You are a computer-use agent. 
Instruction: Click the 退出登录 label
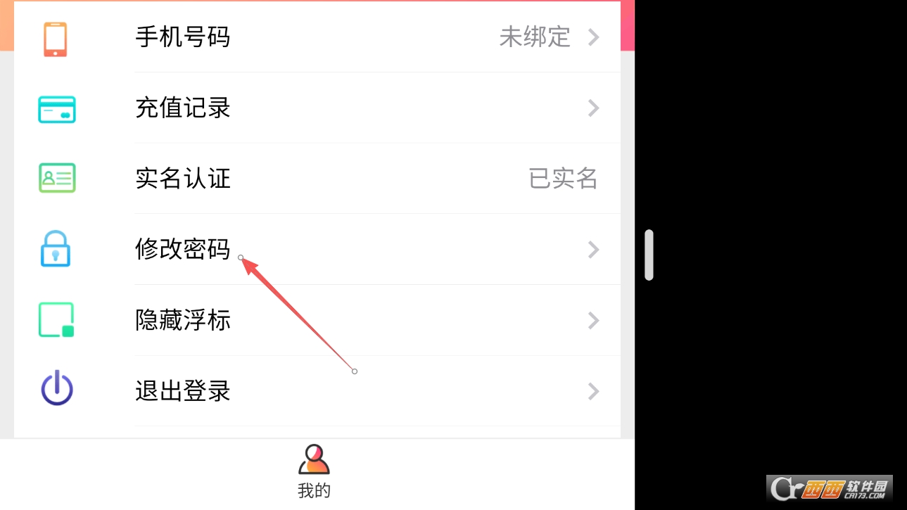click(x=183, y=391)
